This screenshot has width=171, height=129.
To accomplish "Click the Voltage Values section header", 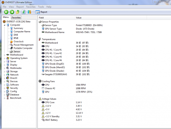I will pos(48,99).
